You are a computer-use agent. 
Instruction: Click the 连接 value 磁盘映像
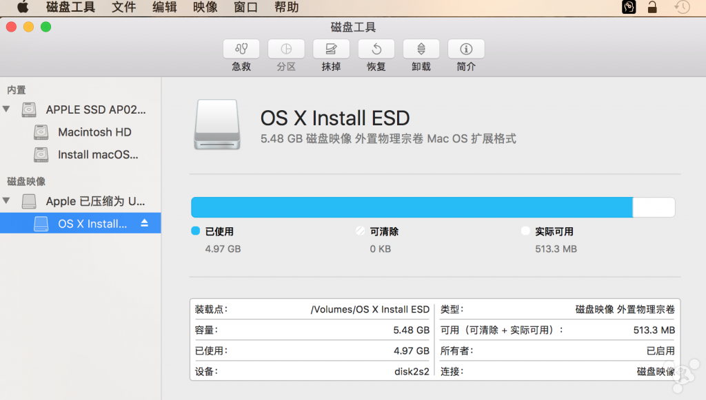(656, 371)
